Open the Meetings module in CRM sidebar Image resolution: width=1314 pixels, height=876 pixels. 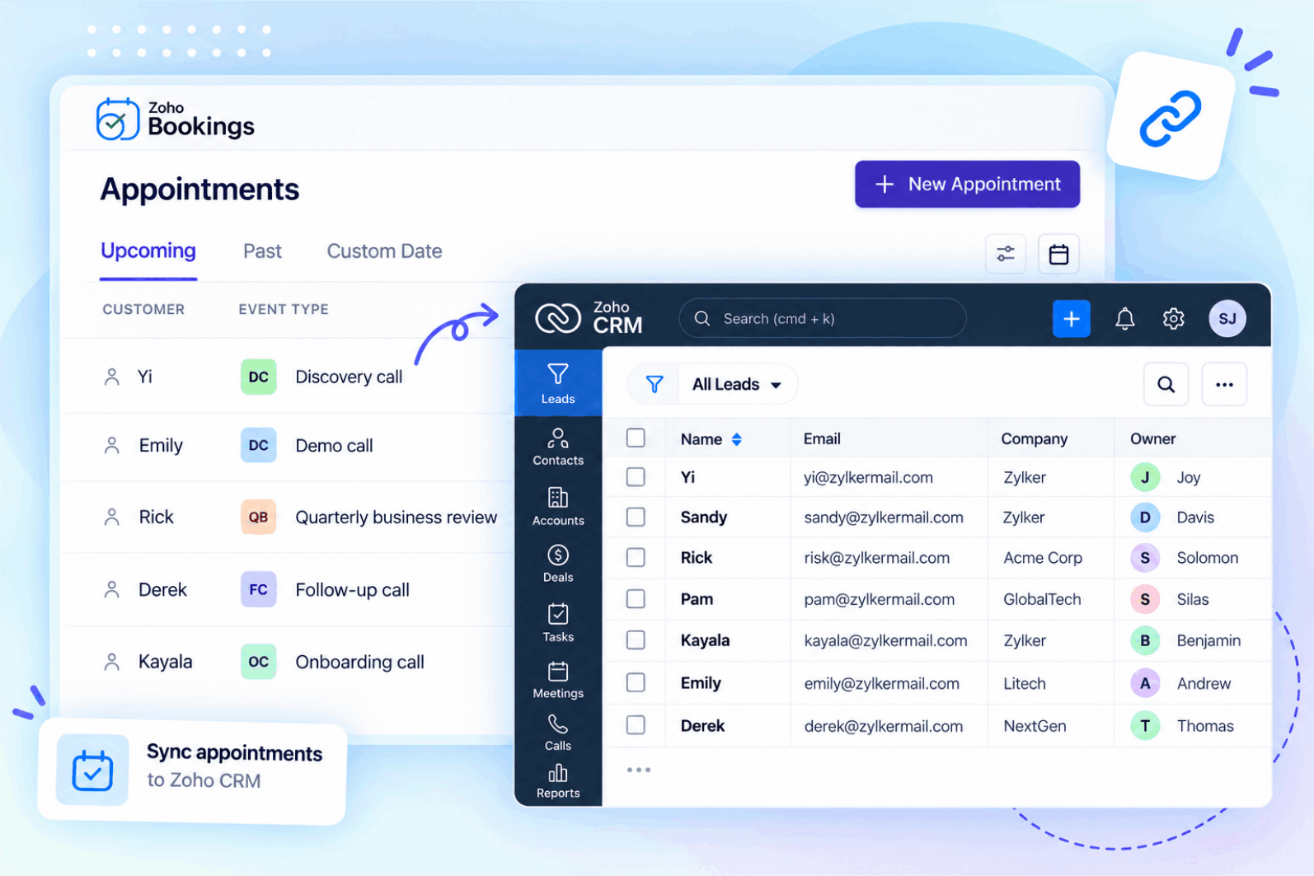click(558, 680)
